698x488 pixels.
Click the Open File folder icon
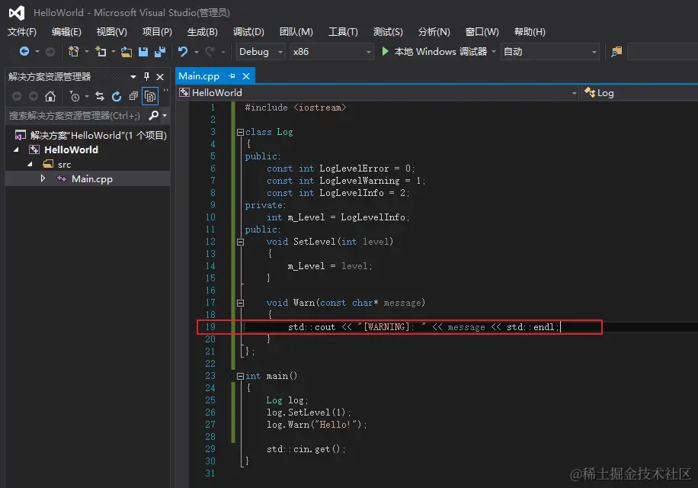point(126,52)
